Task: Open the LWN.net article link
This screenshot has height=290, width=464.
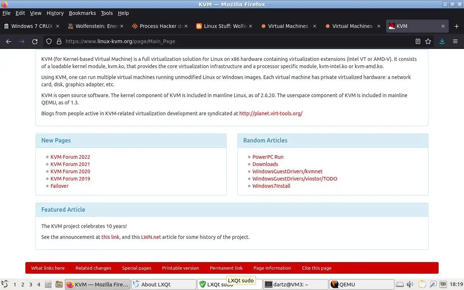Action: [x=151, y=237]
